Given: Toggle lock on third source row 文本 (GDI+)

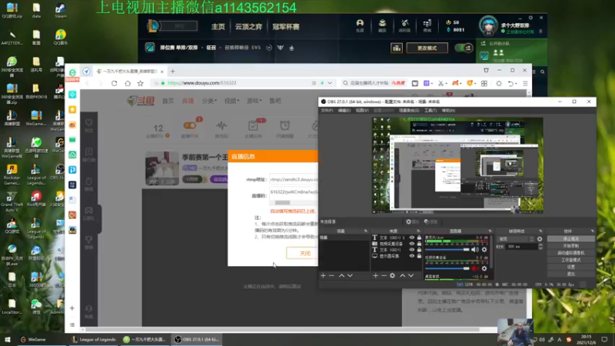Looking at the screenshot, I should tap(419, 249).
